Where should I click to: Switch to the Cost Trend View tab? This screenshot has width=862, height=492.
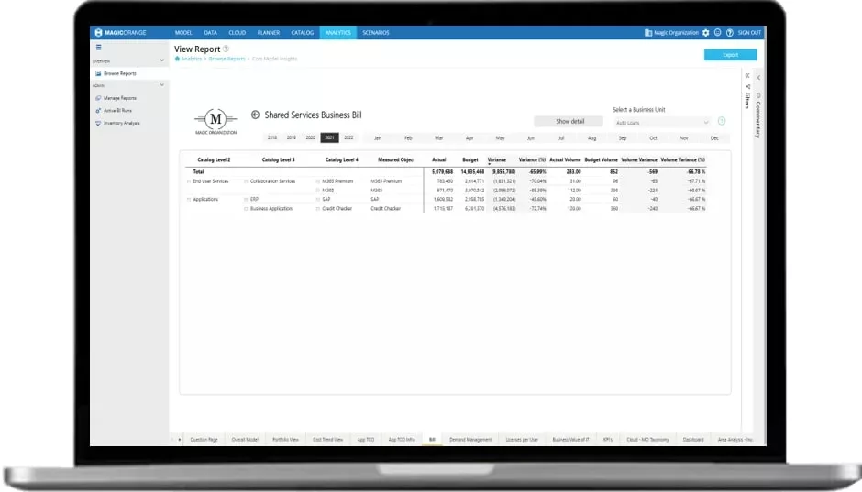[327, 440]
